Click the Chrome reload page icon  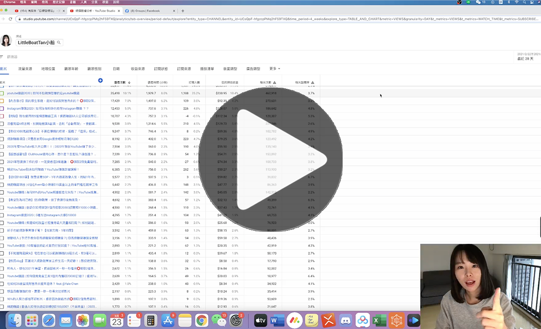point(10,19)
